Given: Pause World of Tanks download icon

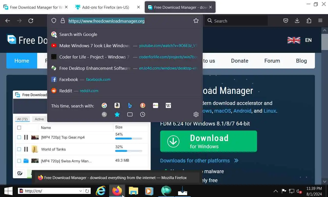Looking at the screenshot, I should pyautogui.click(x=26, y=149).
